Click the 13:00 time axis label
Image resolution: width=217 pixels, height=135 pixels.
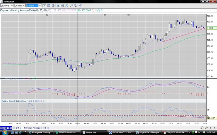(10, 124)
